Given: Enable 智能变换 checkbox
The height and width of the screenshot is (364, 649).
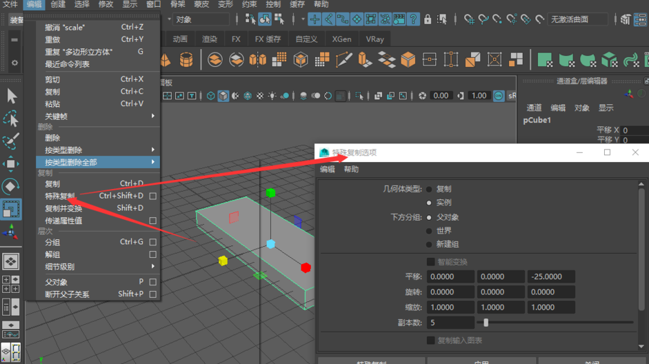Looking at the screenshot, I should (430, 262).
